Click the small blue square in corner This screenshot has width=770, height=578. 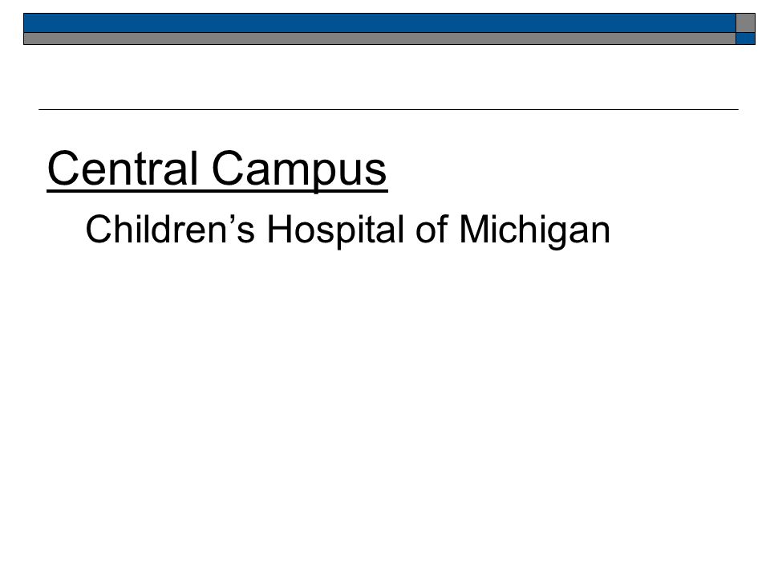tap(745, 39)
